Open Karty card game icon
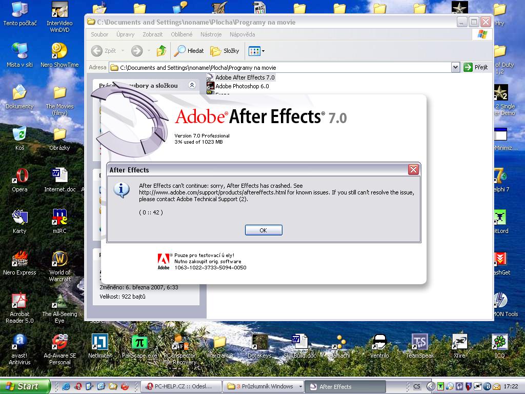 point(20,222)
